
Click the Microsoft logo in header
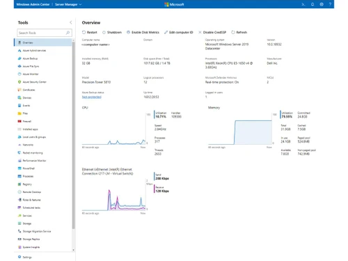point(174,4)
